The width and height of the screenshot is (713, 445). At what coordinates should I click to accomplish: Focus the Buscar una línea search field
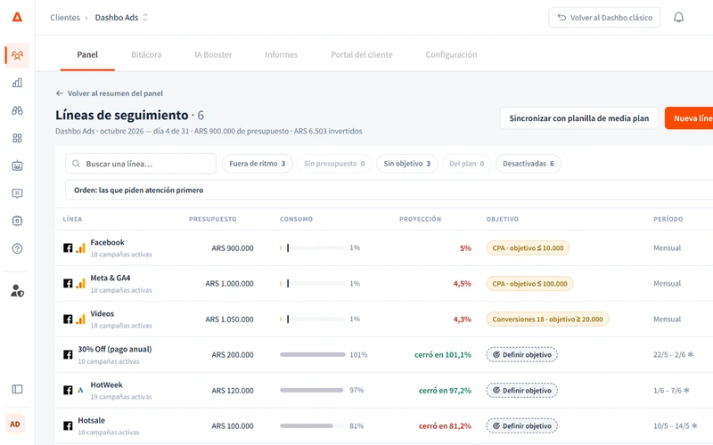[x=141, y=164]
